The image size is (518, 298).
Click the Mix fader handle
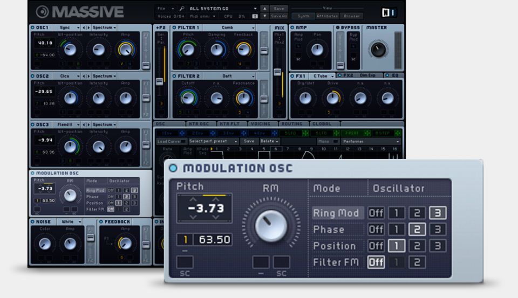(277, 72)
